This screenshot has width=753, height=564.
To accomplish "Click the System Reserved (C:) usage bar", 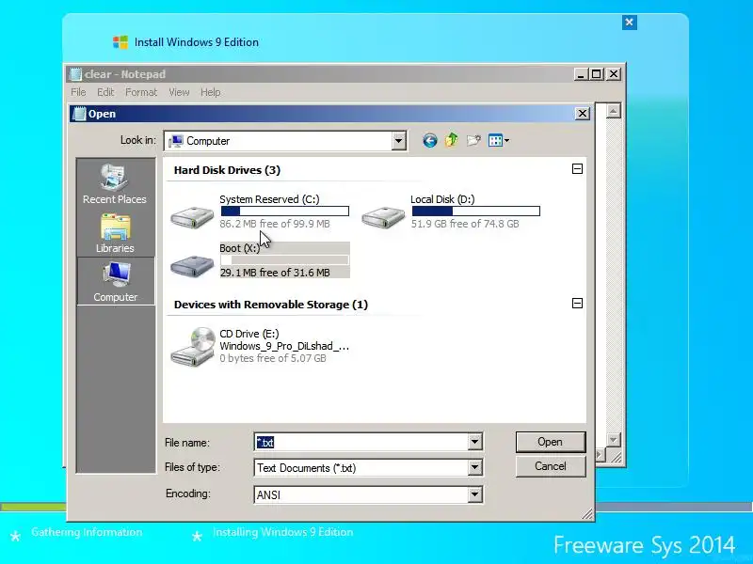I will pos(285,211).
